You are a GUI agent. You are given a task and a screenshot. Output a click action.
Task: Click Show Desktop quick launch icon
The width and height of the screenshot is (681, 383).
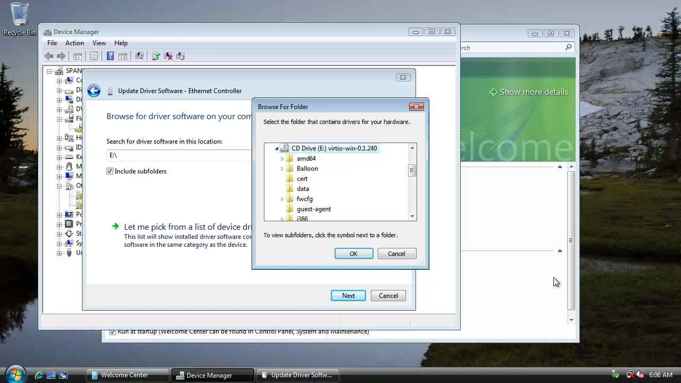[51, 375]
